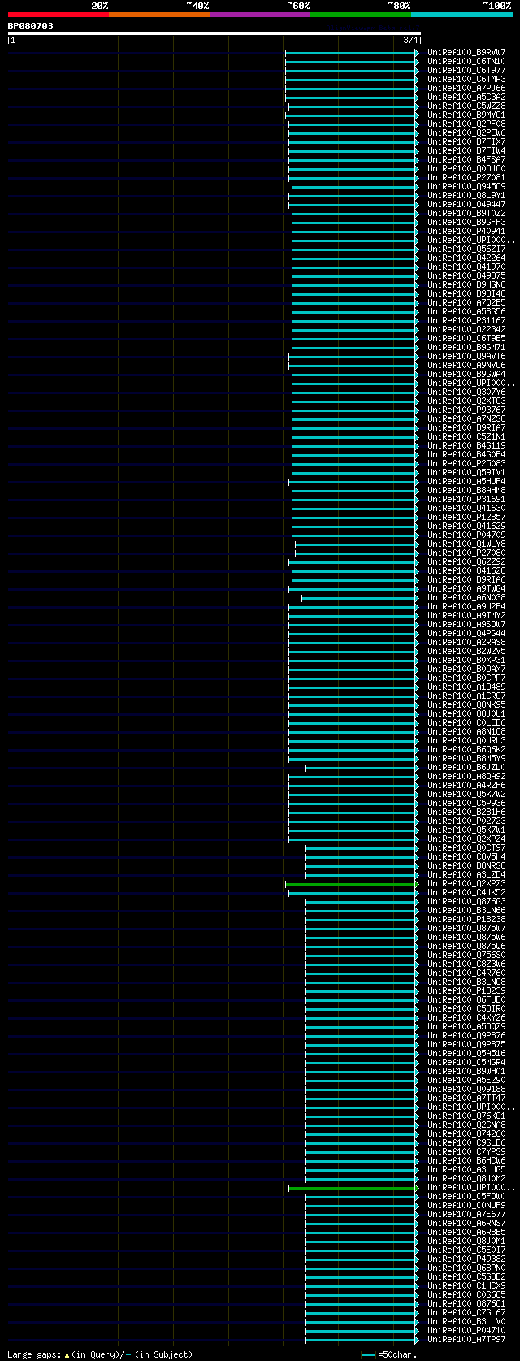This screenshot has width=520, height=1361.
Task: Click the red 20% identity legend segment
Action: tap(58, 15)
